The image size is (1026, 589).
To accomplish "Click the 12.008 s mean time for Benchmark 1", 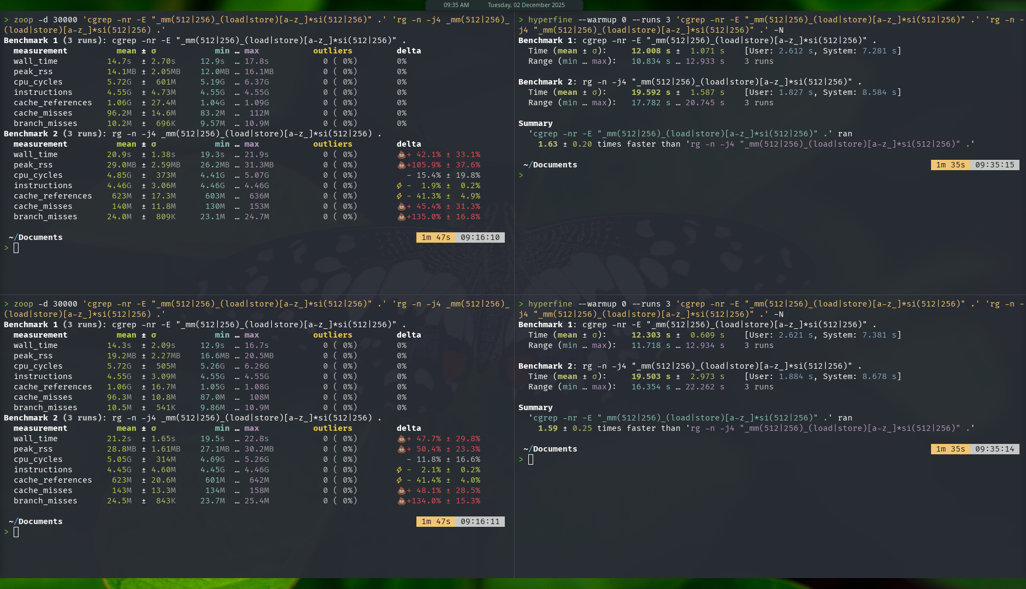I will point(651,51).
